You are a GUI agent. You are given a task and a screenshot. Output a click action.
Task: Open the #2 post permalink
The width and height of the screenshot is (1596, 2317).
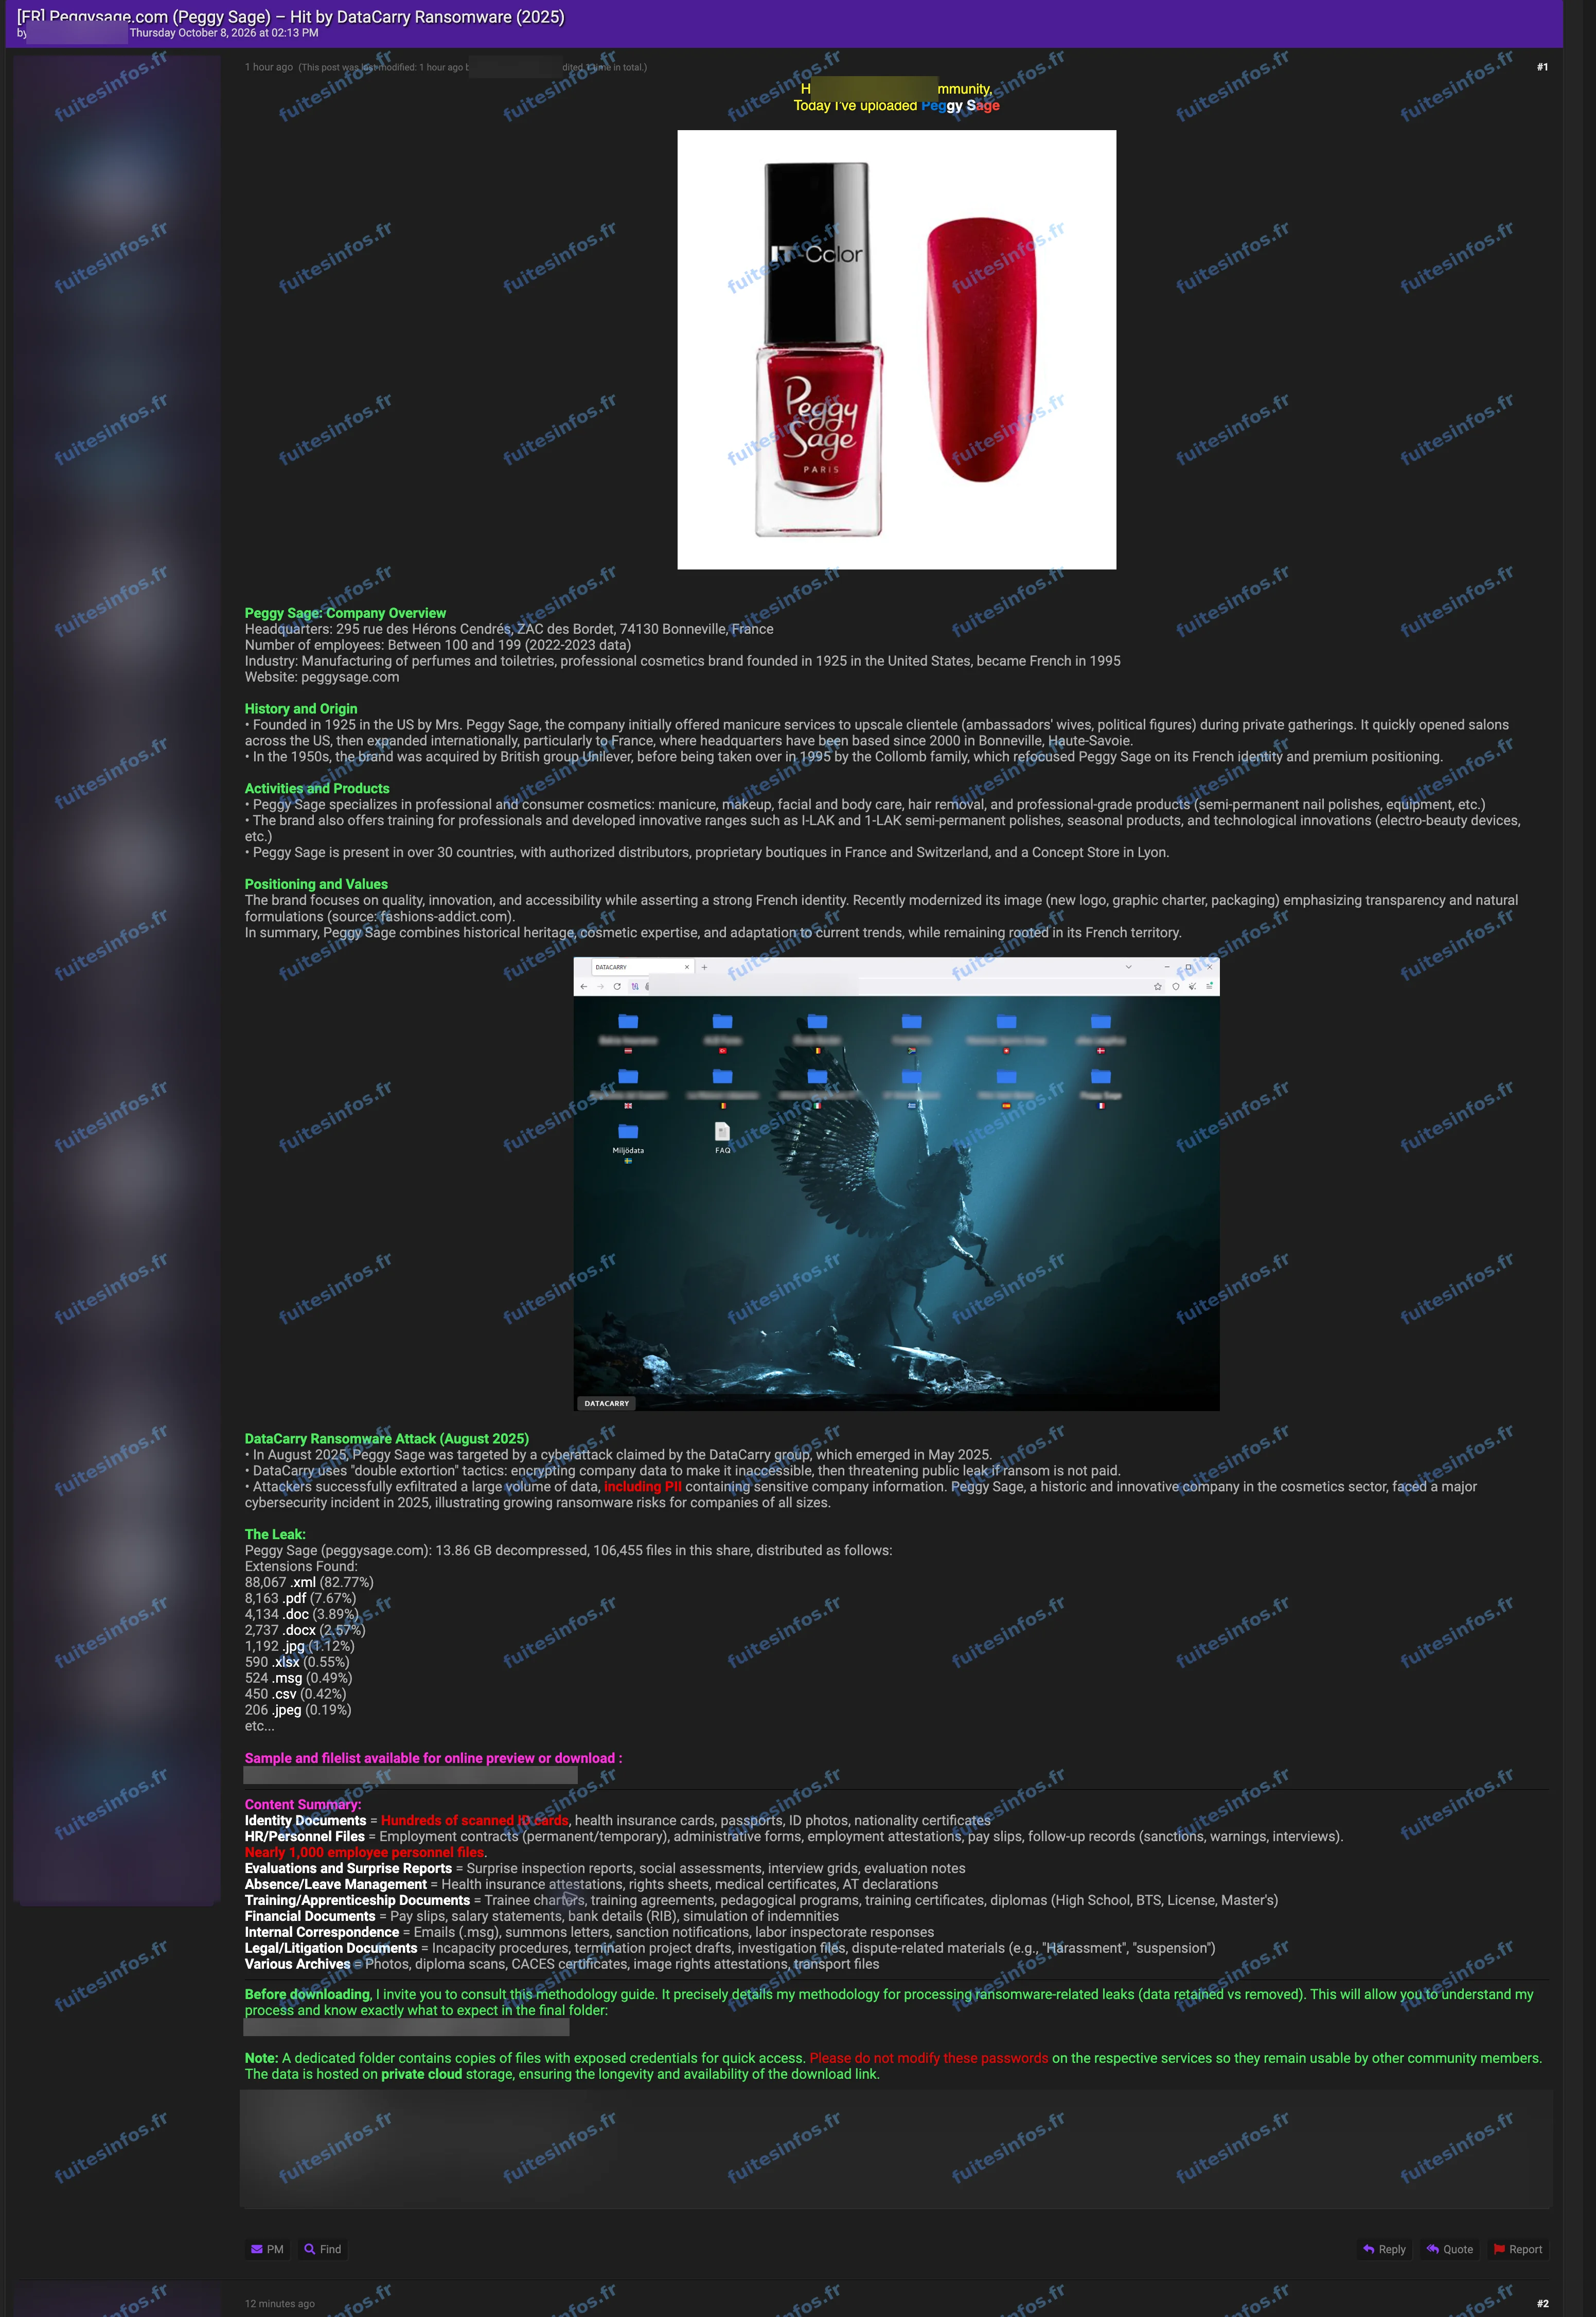tap(1542, 2303)
